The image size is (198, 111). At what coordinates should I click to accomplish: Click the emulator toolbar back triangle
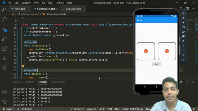(x=183, y=46)
